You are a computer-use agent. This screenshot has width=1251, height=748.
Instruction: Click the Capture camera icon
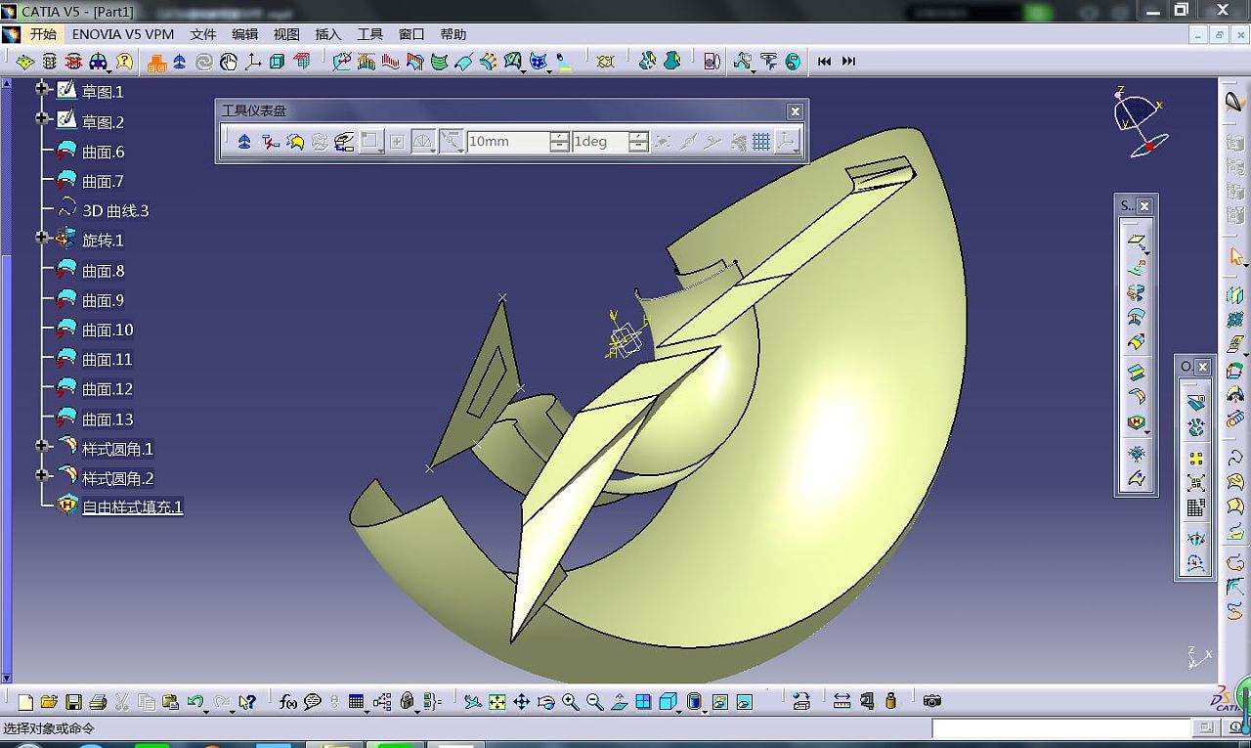click(932, 701)
